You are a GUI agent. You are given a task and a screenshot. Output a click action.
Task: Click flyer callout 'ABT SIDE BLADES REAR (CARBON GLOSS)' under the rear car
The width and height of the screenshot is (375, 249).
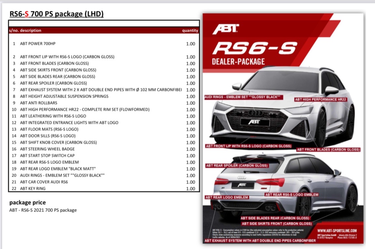point(275,218)
